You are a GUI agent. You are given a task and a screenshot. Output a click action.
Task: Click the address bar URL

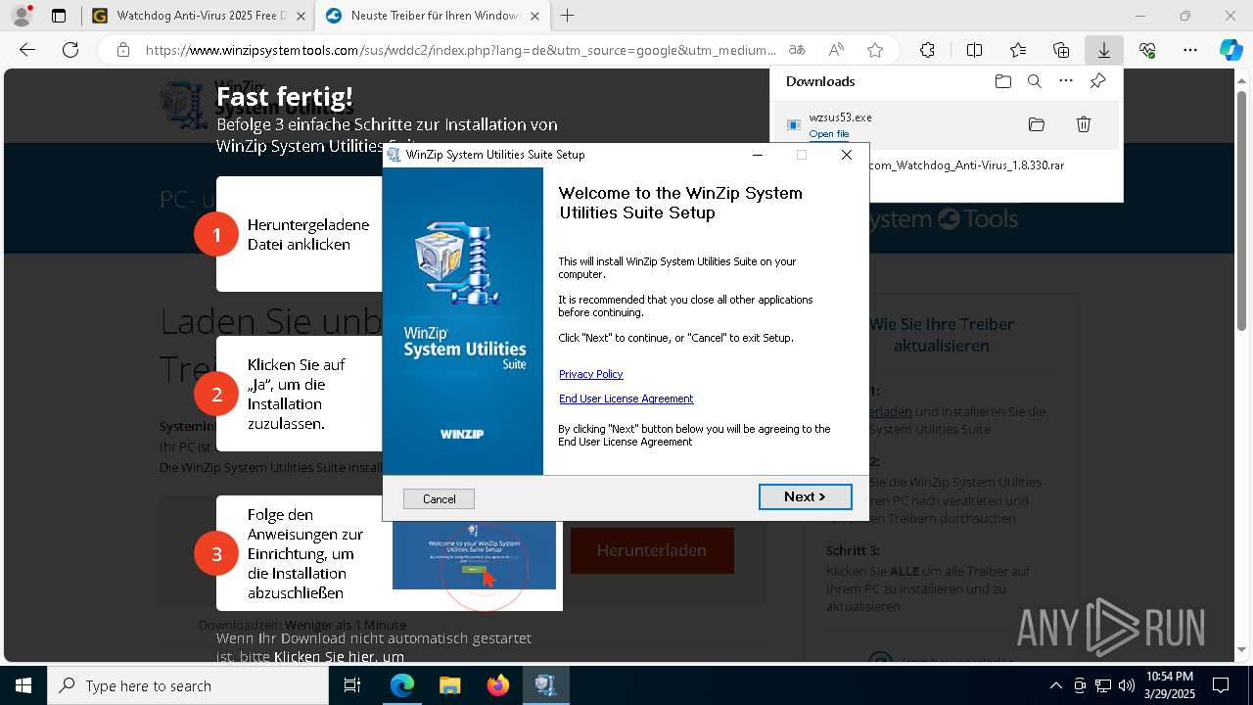(x=460, y=50)
